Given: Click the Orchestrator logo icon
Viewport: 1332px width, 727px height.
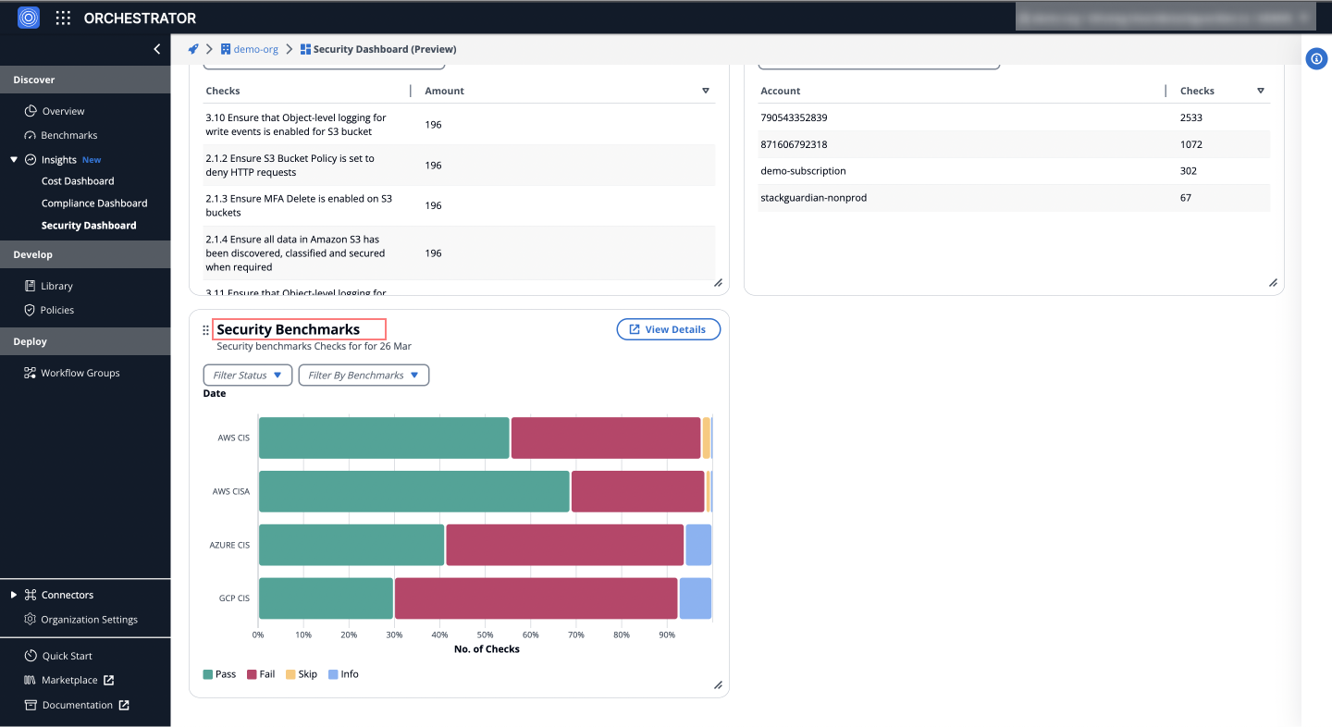Looking at the screenshot, I should click(28, 18).
